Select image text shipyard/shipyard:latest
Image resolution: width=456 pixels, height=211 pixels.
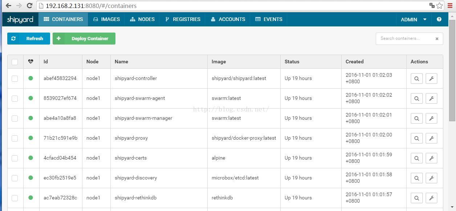239,78
